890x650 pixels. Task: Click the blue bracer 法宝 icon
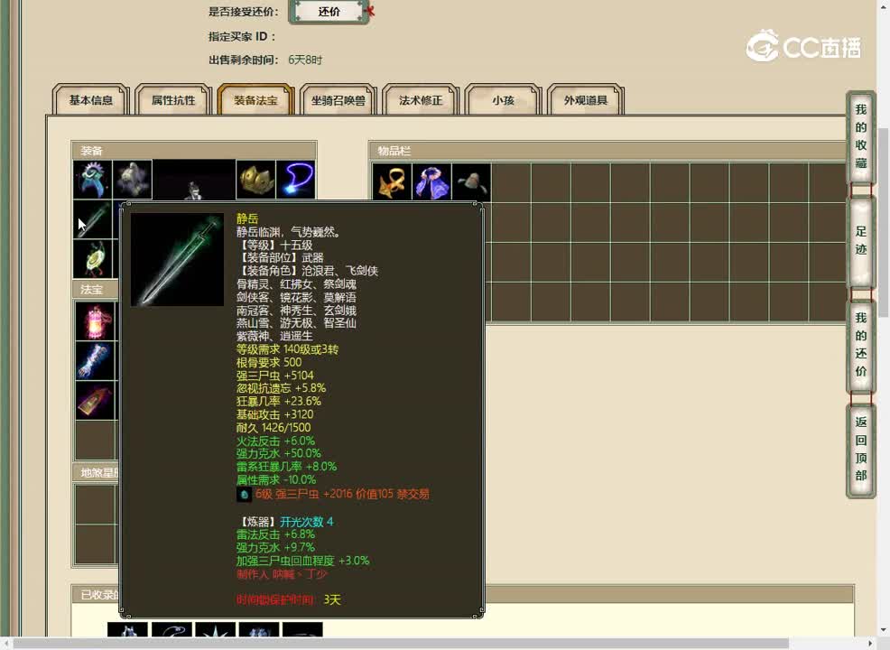(x=95, y=361)
